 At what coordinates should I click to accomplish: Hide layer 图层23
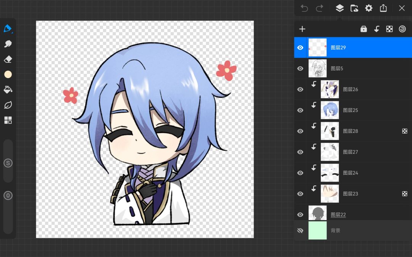[x=300, y=194]
